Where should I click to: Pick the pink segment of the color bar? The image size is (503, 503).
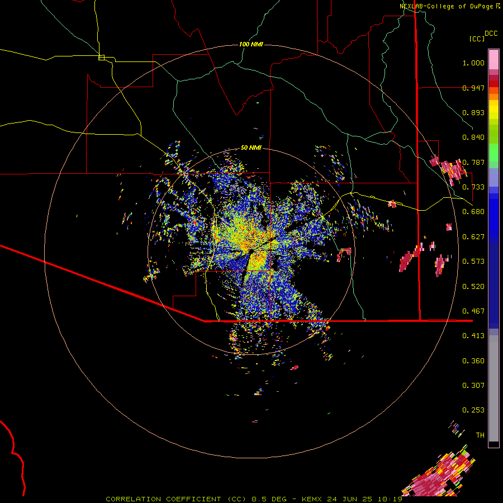493,59
